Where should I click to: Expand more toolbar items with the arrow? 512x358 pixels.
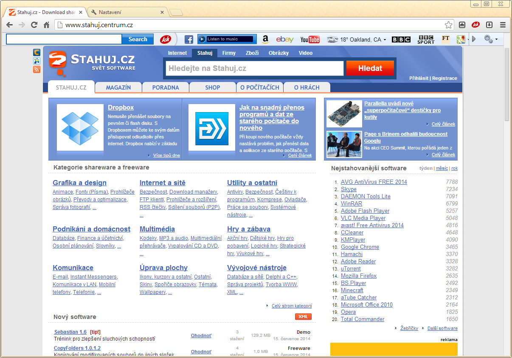[x=474, y=39]
